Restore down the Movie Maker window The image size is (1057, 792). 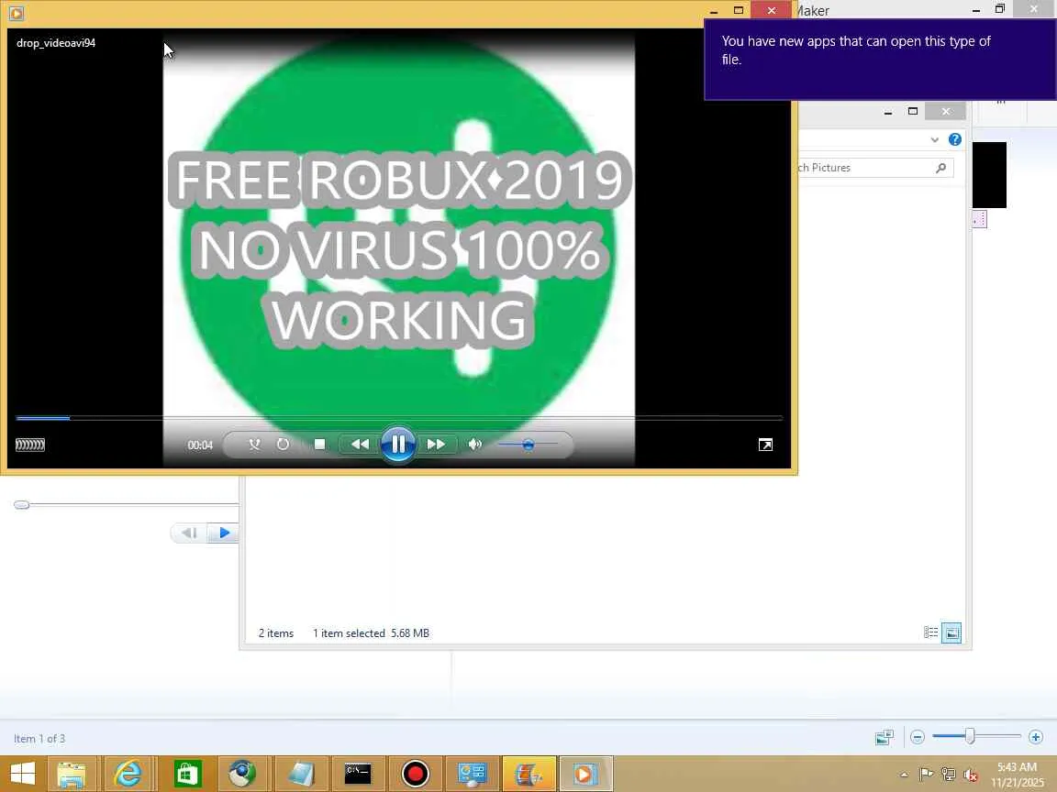pyautogui.click(x=1000, y=9)
